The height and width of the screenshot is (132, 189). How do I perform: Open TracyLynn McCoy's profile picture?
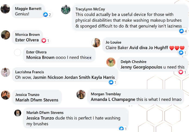click(66, 10)
